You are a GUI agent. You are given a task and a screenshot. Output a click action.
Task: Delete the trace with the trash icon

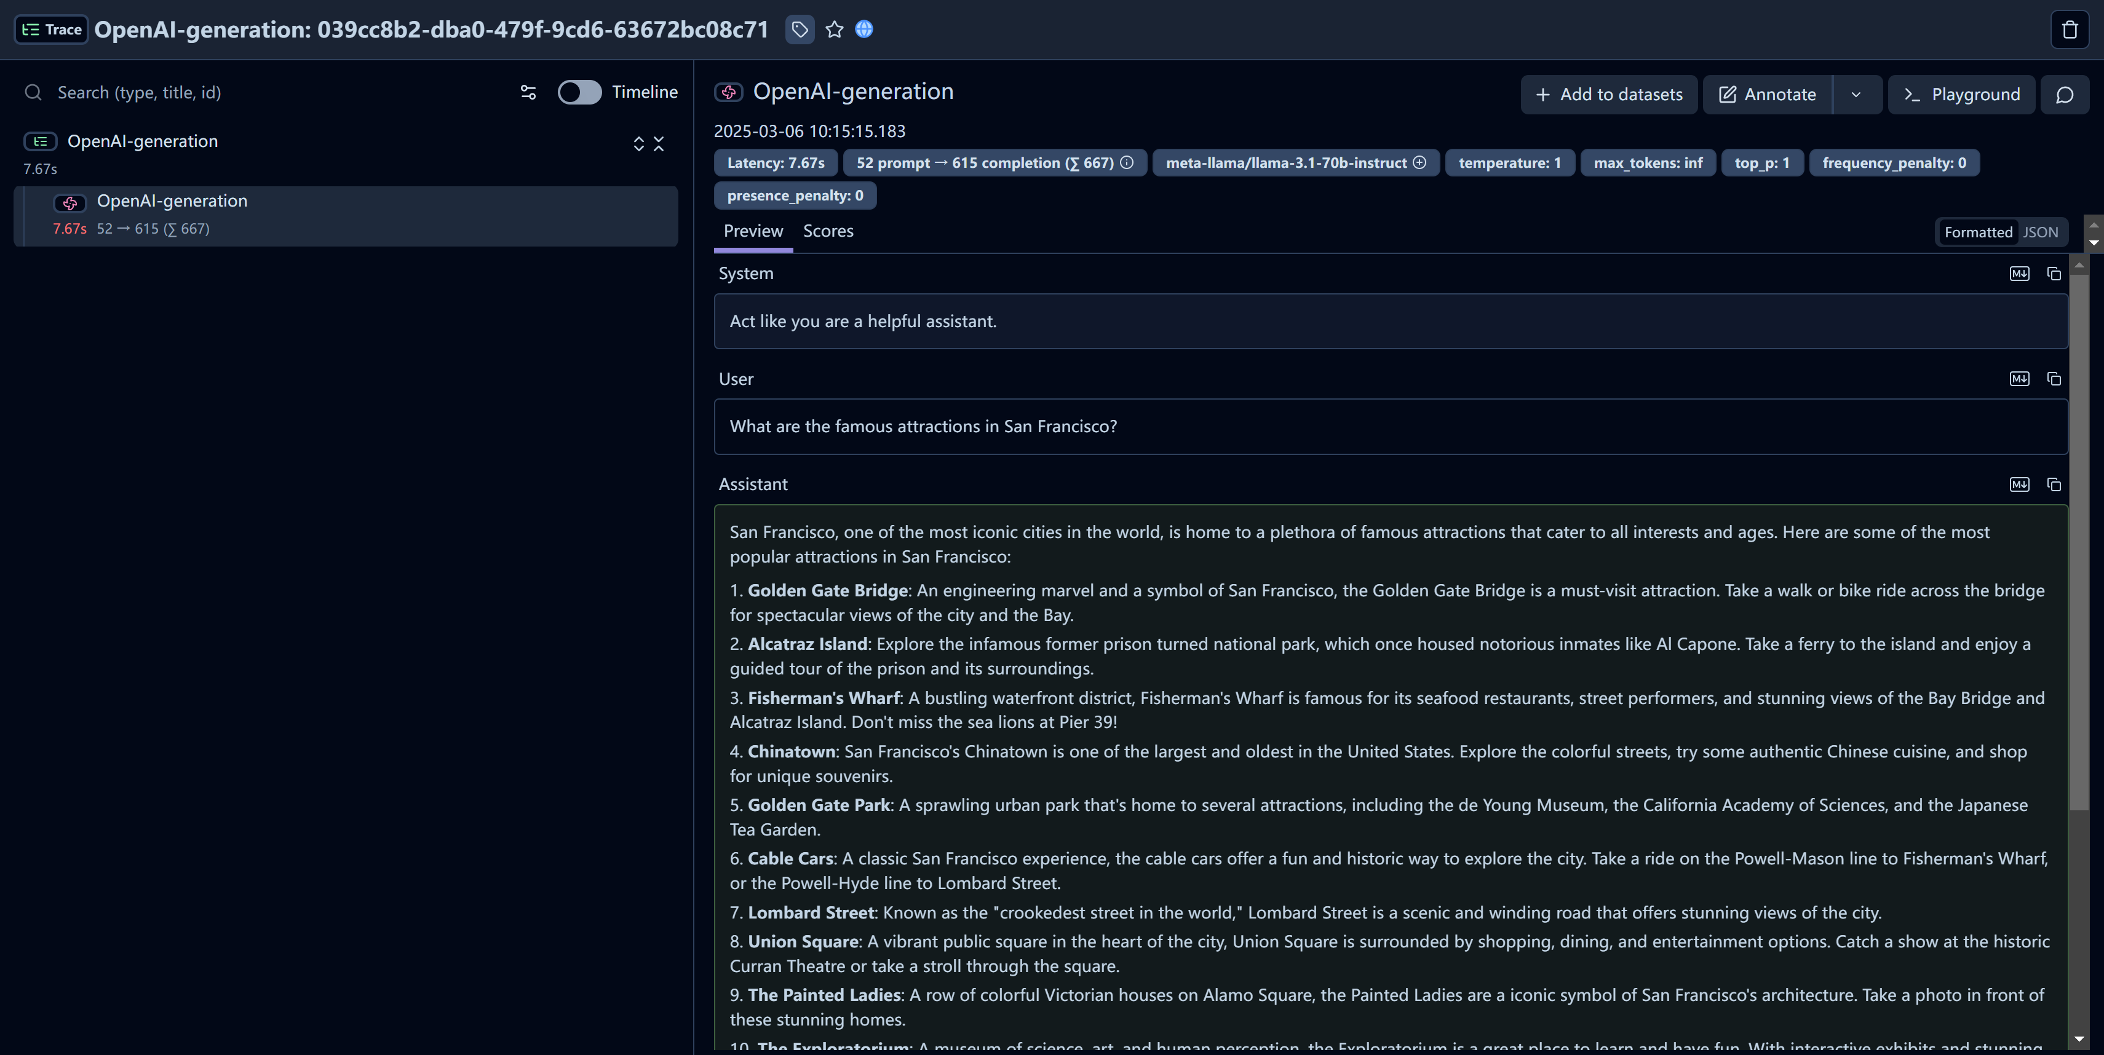click(x=2070, y=30)
